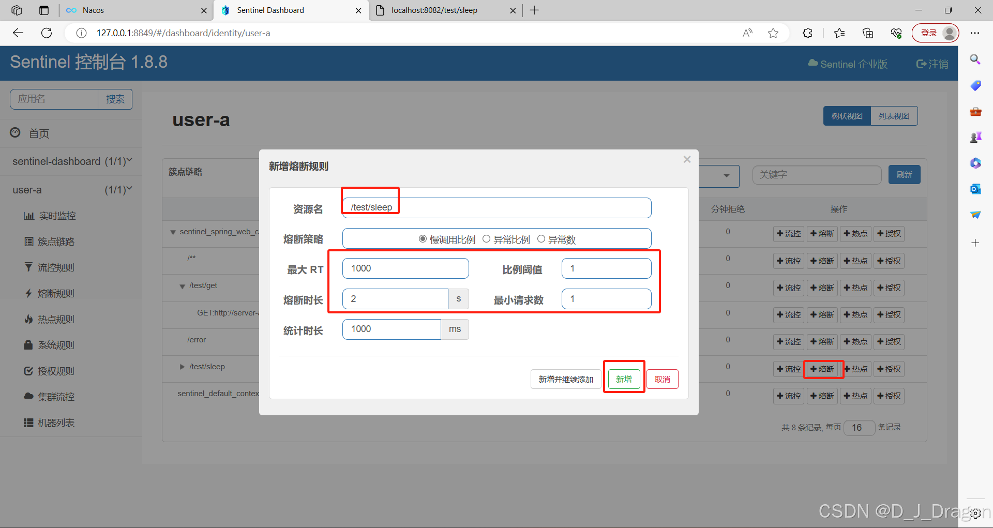Viewport: 993px width, 528px height.
Task: Click the 新增 button in dialog
Action: [624, 379]
